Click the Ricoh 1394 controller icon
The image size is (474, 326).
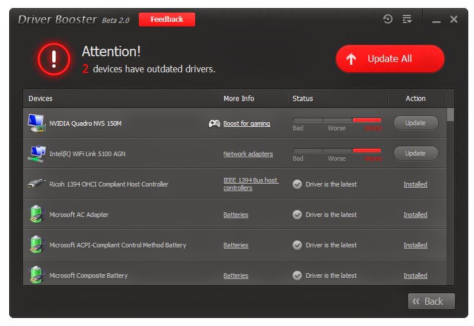pyautogui.click(x=37, y=183)
